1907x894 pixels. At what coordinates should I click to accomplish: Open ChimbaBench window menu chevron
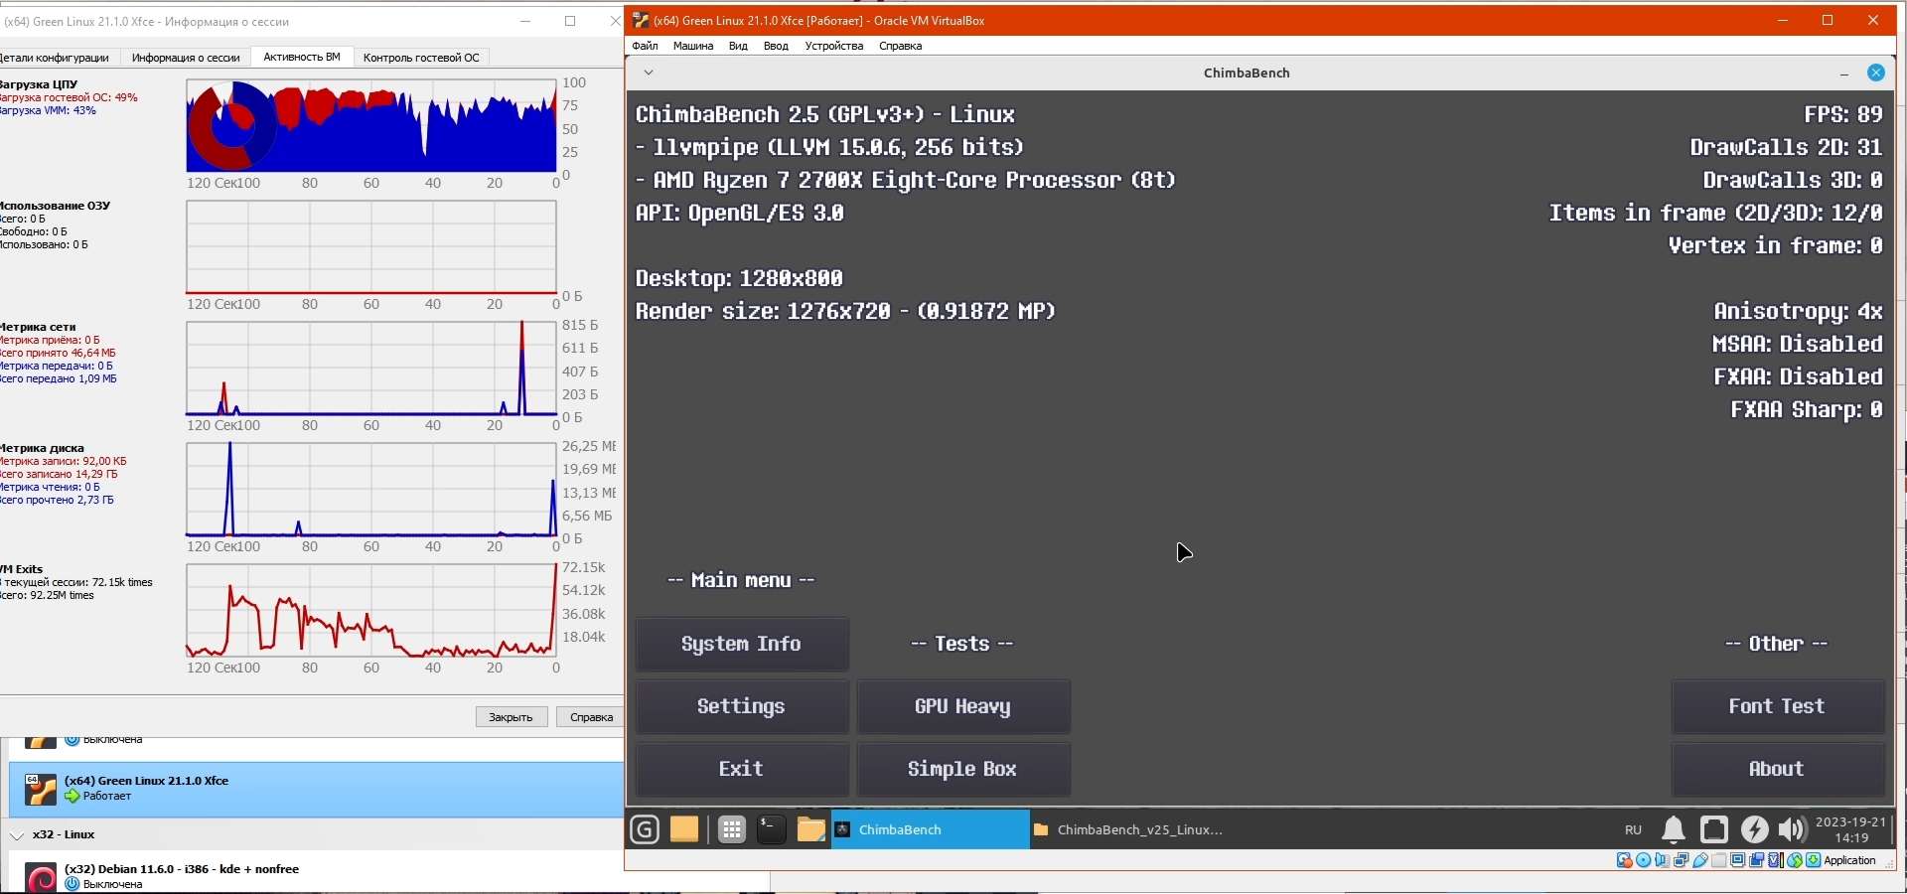[x=648, y=73]
